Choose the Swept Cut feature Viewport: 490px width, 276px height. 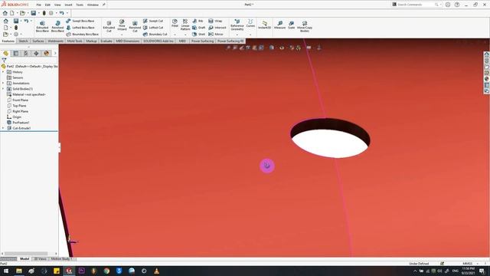point(153,21)
